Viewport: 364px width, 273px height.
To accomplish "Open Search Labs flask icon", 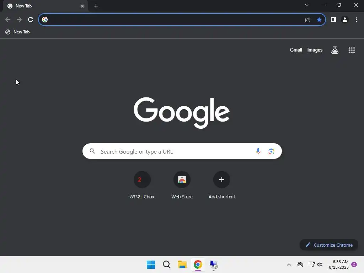I will (335, 50).
